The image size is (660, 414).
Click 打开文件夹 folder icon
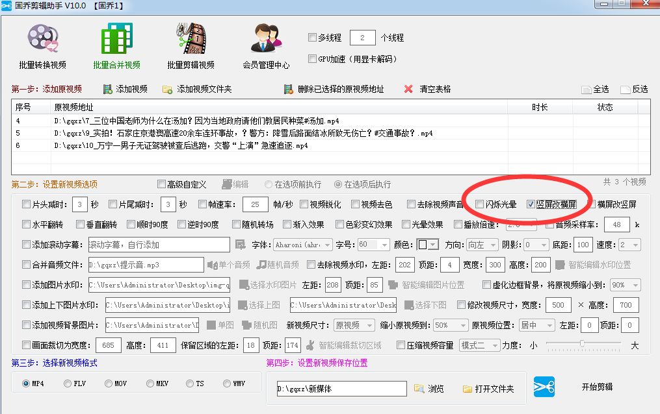(x=468, y=389)
